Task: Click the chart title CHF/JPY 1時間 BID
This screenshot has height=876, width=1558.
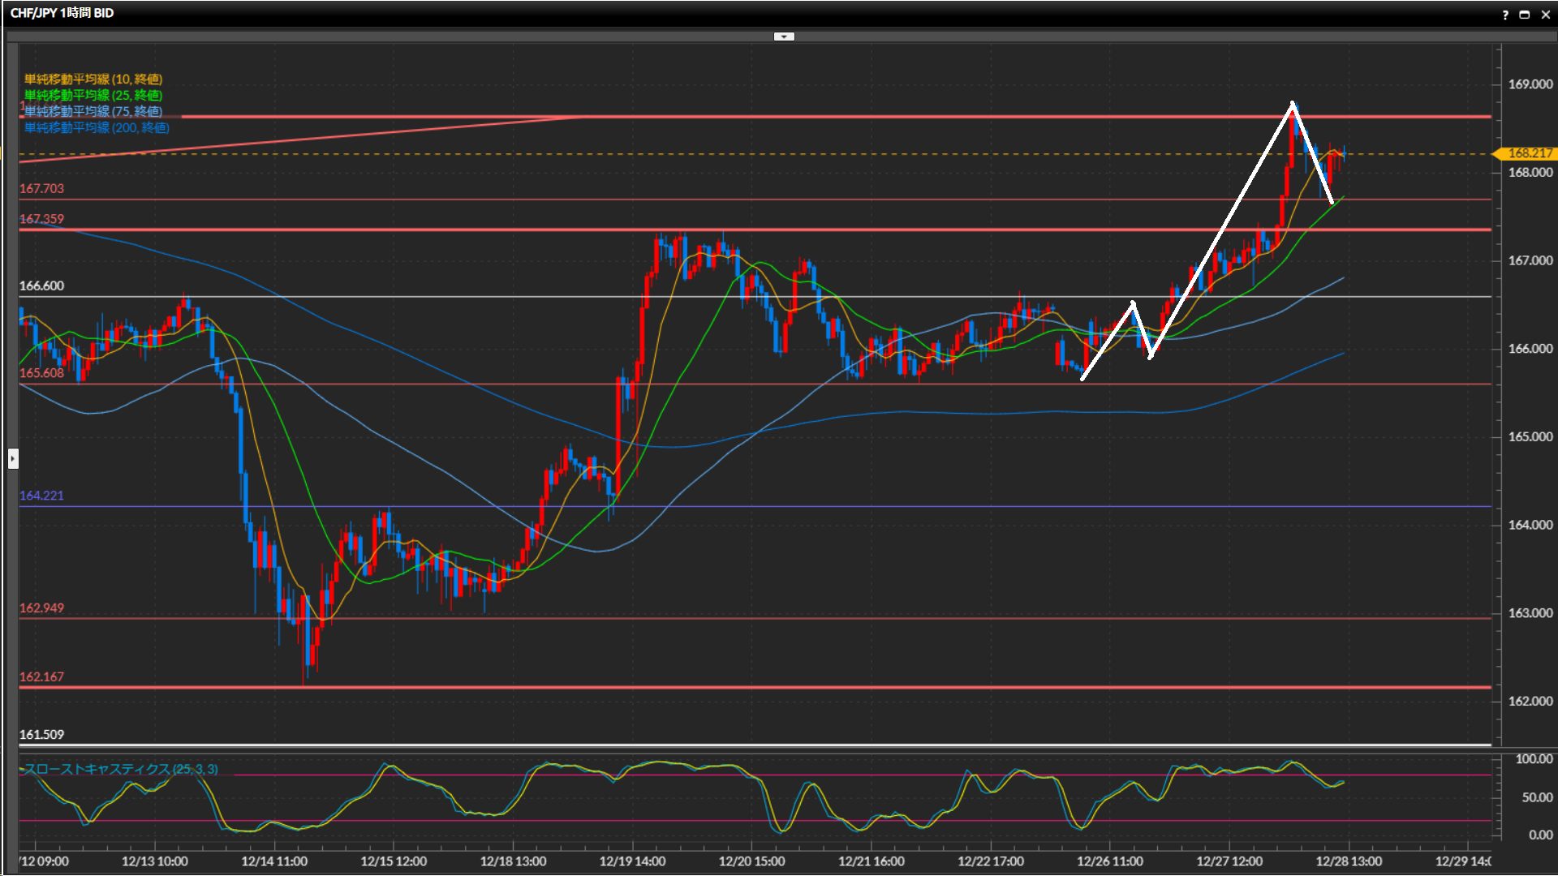Action: [62, 13]
